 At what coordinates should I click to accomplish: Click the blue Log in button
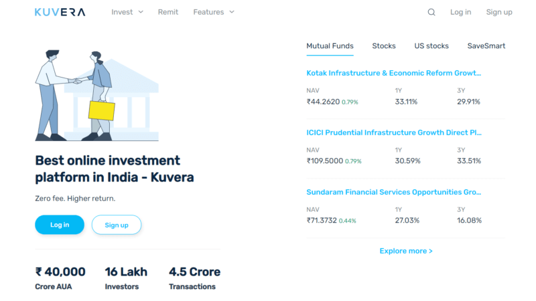pyautogui.click(x=60, y=225)
